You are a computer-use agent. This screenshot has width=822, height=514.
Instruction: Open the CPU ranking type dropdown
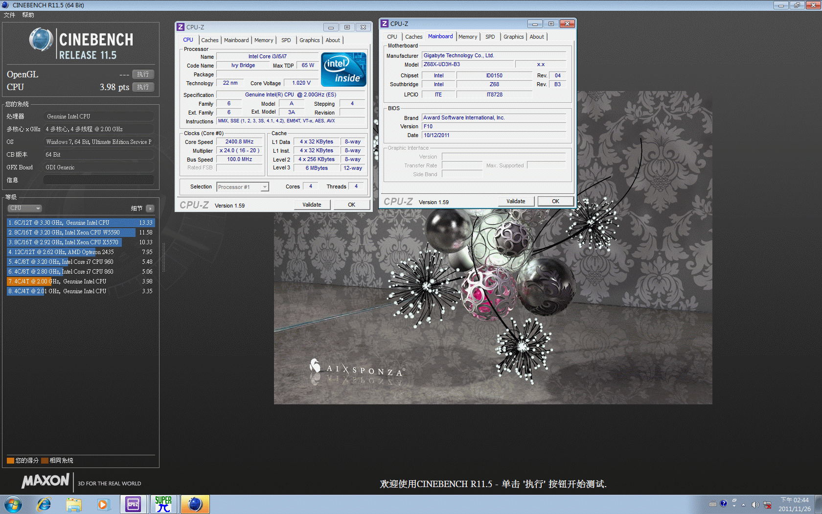[24, 209]
